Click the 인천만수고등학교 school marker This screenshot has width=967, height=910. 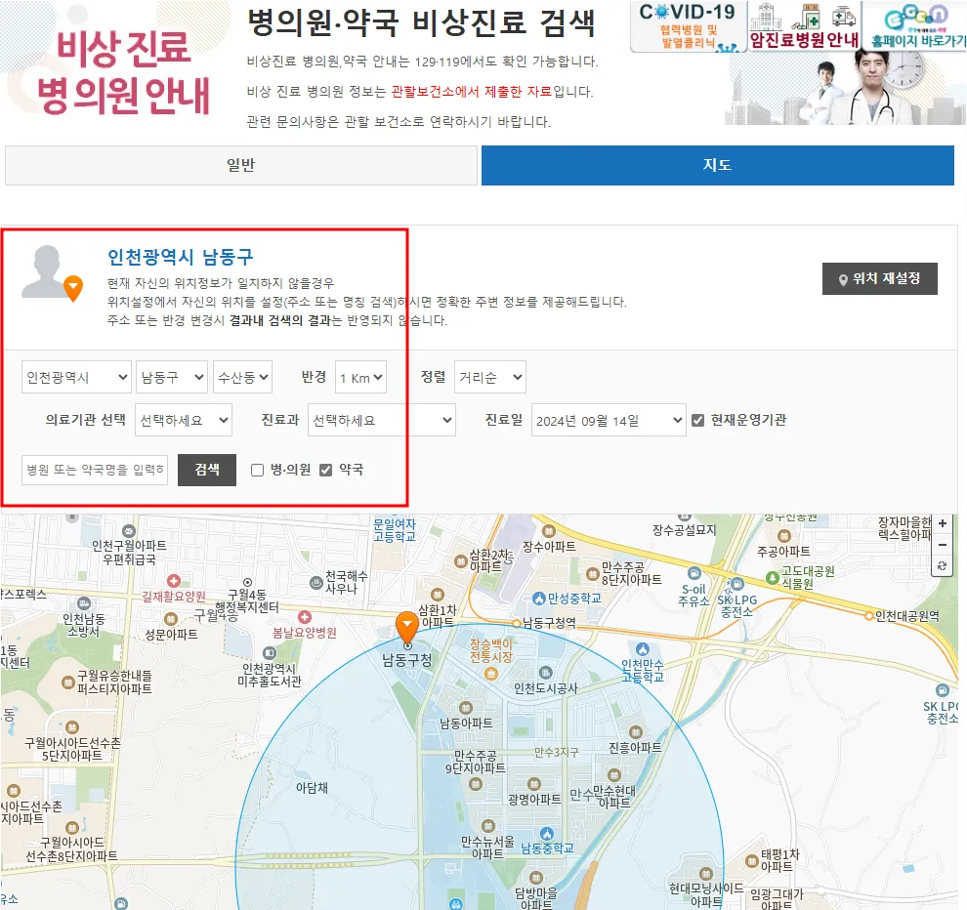click(x=643, y=649)
